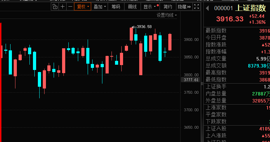
Task: Toggle the 简约 simple mode
Action: pos(168,6)
